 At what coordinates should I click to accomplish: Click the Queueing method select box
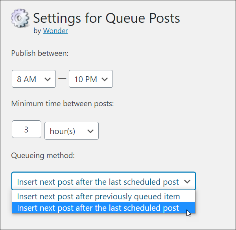pyautogui.click(x=103, y=181)
